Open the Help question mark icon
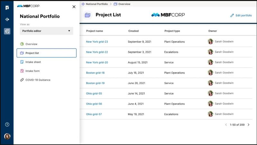Viewport: 257px width, 145px height. [7, 125]
